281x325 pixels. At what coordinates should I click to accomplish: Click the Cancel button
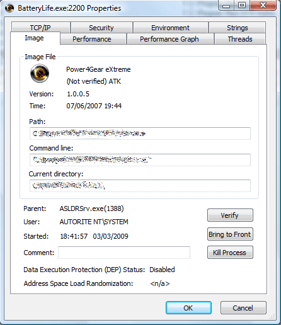point(243,308)
